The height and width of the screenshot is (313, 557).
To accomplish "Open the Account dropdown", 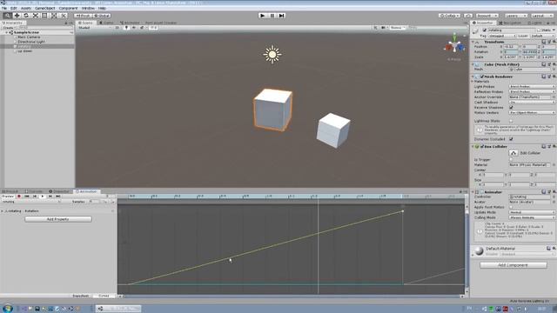I will 487,16.
